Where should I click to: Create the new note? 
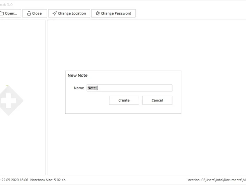point(124,100)
